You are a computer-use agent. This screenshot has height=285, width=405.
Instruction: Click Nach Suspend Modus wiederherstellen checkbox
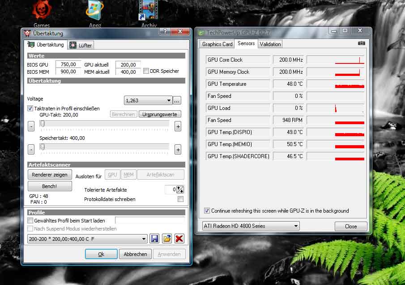(30, 229)
